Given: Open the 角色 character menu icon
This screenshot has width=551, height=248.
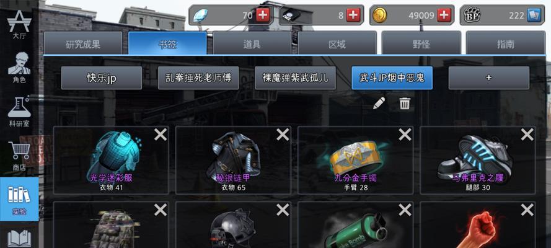Looking at the screenshot, I should pyautogui.click(x=19, y=68).
